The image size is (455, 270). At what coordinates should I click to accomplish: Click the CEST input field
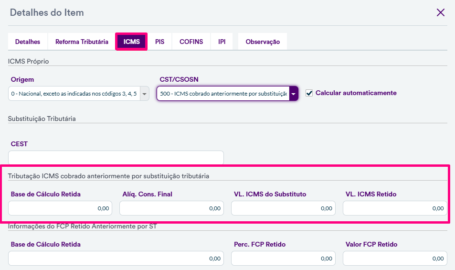coord(116,158)
